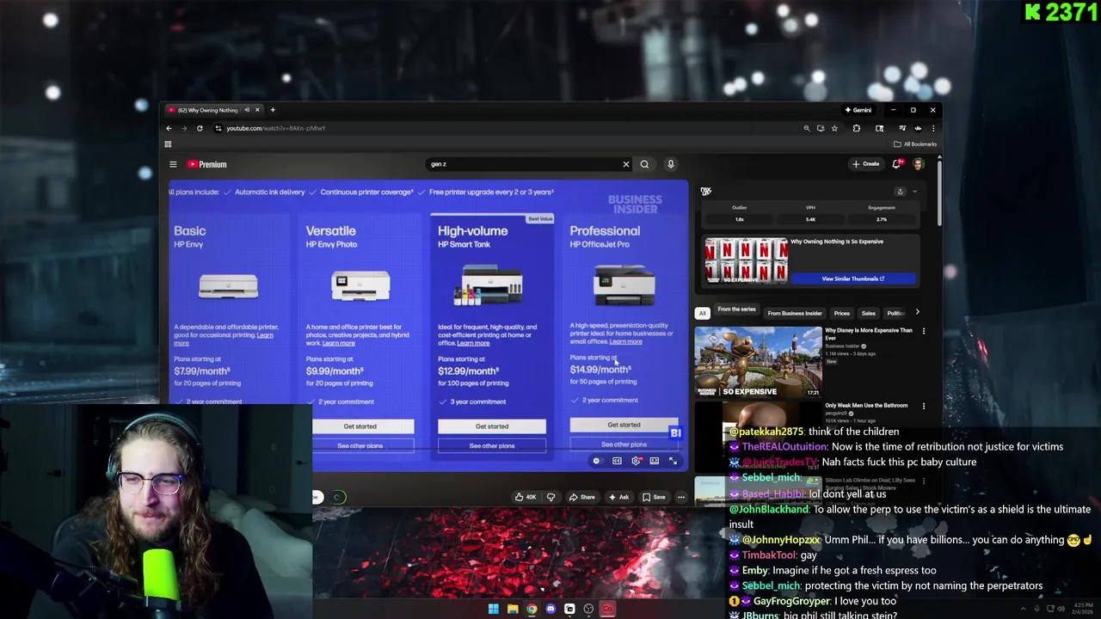Select the 'All' filter chip

click(702, 313)
